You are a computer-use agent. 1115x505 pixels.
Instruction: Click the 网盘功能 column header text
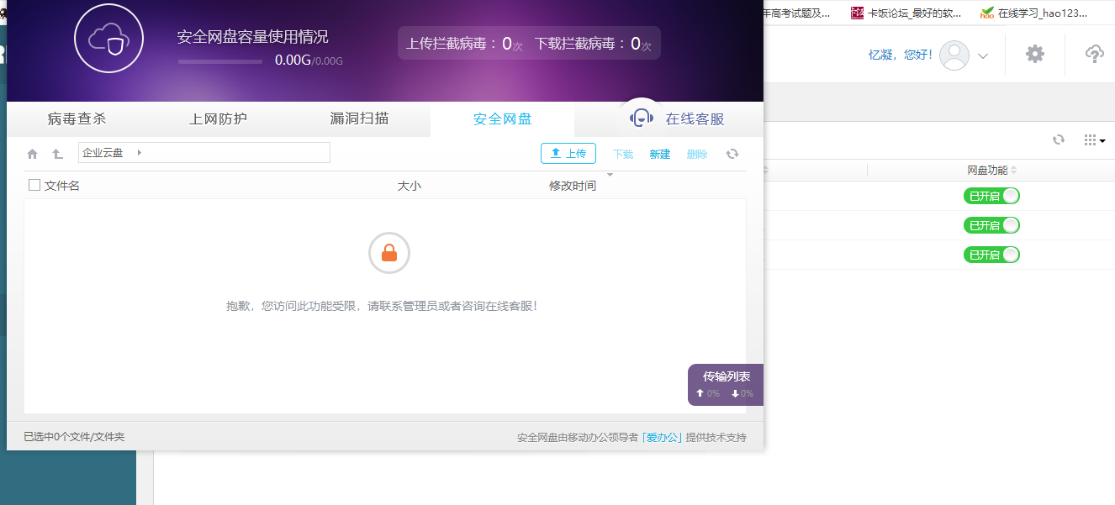[x=987, y=170]
